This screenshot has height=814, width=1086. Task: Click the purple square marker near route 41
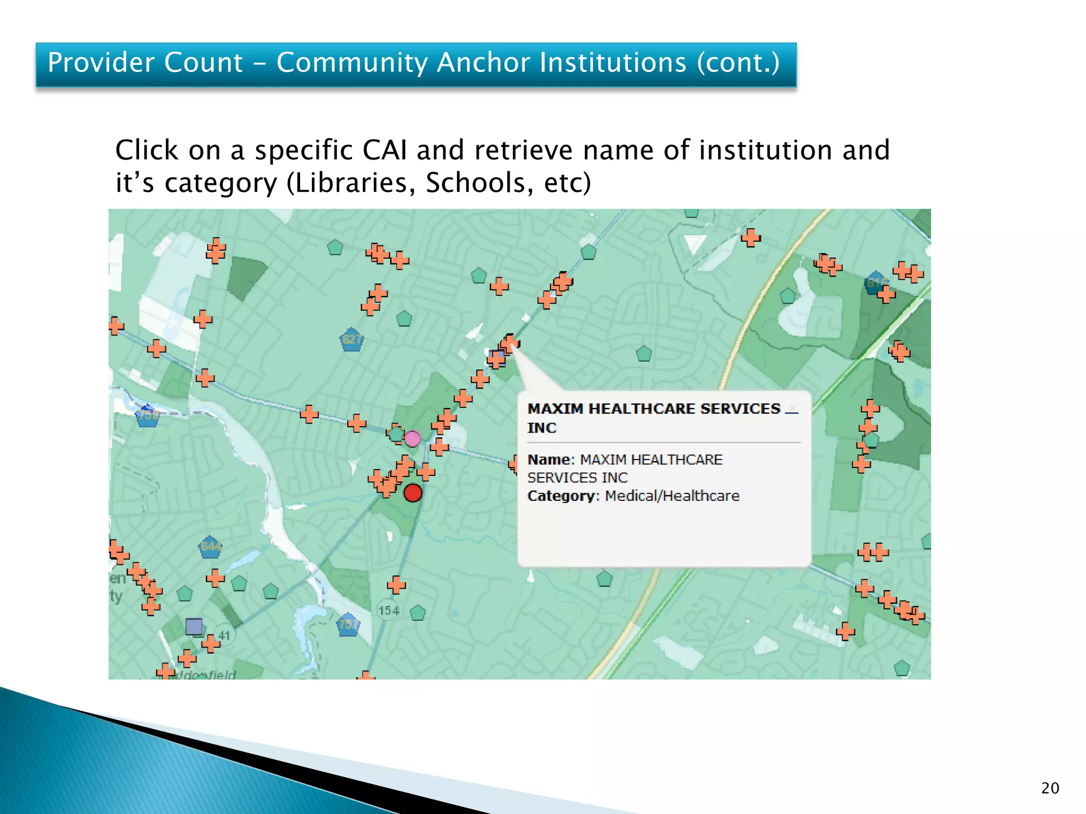(194, 626)
